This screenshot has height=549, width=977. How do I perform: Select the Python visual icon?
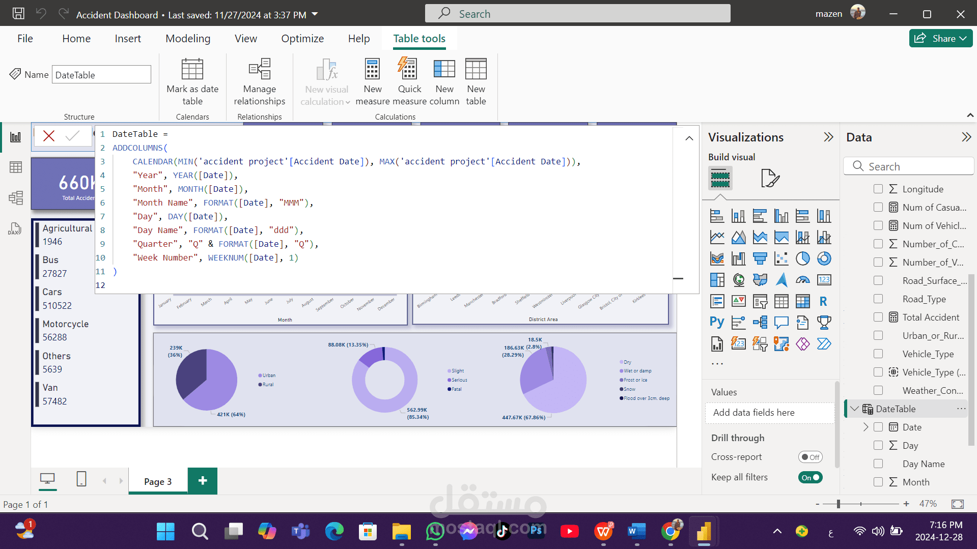[x=717, y=323]
